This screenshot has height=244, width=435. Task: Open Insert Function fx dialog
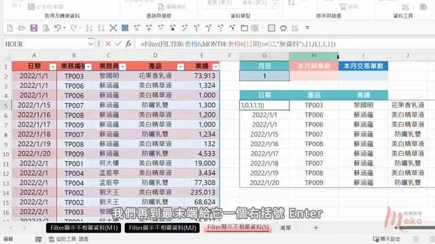(128, 43)
